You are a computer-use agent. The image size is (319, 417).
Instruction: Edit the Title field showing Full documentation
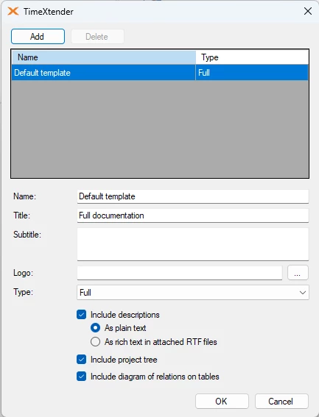[193, 215]
